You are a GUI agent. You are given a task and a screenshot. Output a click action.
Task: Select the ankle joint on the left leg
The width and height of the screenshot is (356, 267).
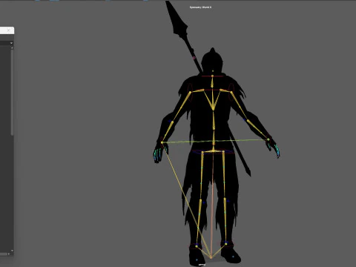point(197,246)
